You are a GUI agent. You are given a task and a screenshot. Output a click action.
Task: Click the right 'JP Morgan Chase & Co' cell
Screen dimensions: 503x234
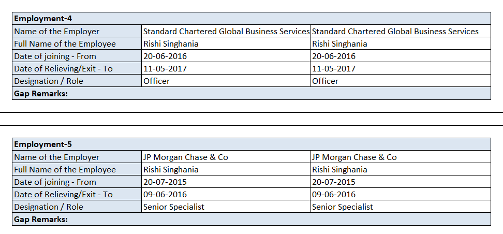click(354, 157)
